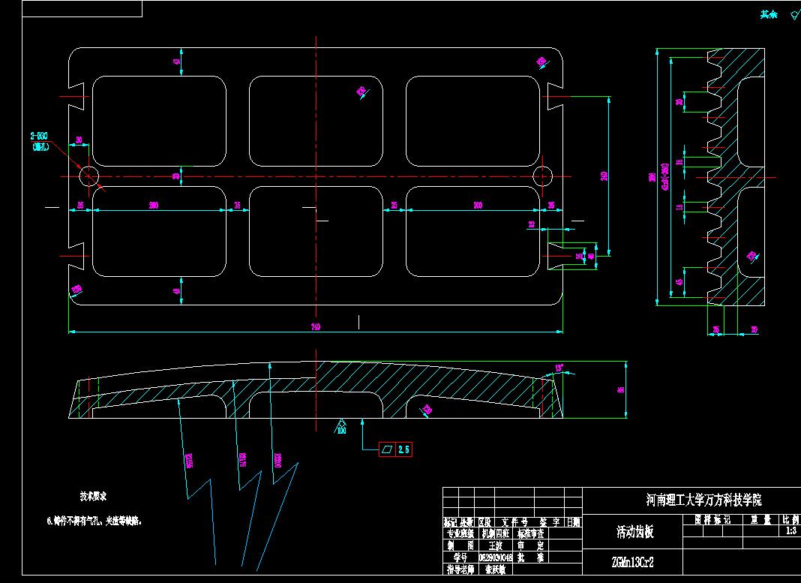Viewport: 801px width, 583px height.
Task: Click the 重量 header cell
Action: tap(760, 520)
